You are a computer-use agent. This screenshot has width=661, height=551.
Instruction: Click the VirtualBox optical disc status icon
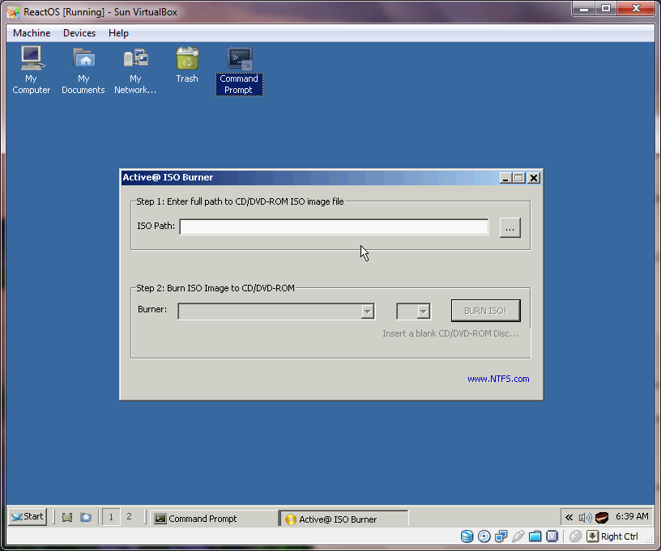484,536
